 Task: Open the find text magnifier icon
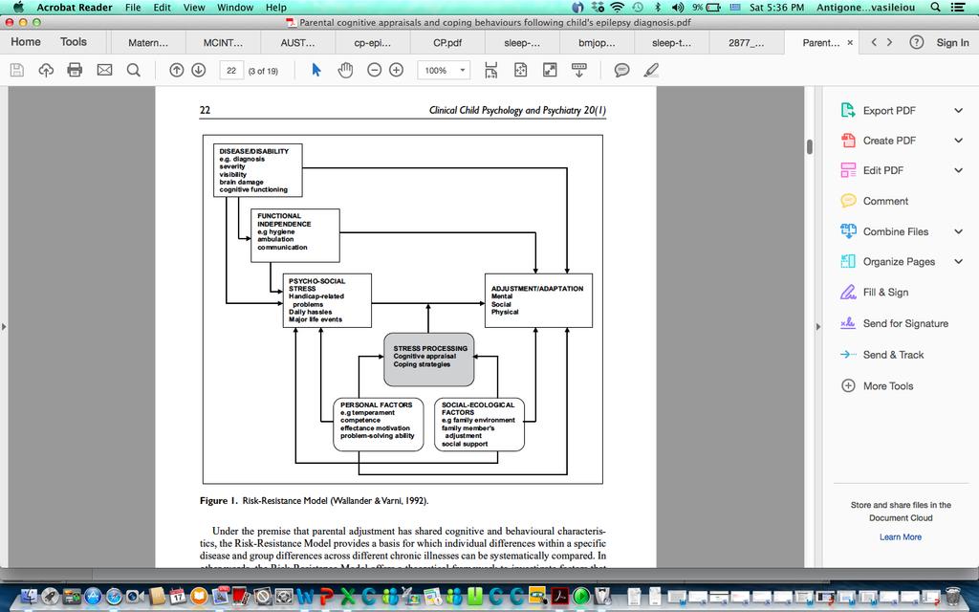click(x=134, y=70)
